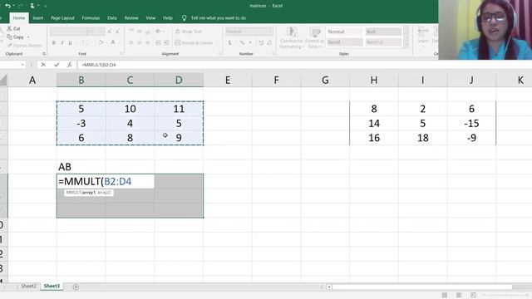The image size is (532, 299).
Task: Switch to Page Break Preview in status bar
Action: tap(473, 296)
